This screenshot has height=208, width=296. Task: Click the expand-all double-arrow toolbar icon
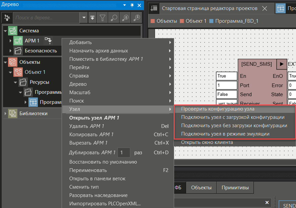(93, 17)
